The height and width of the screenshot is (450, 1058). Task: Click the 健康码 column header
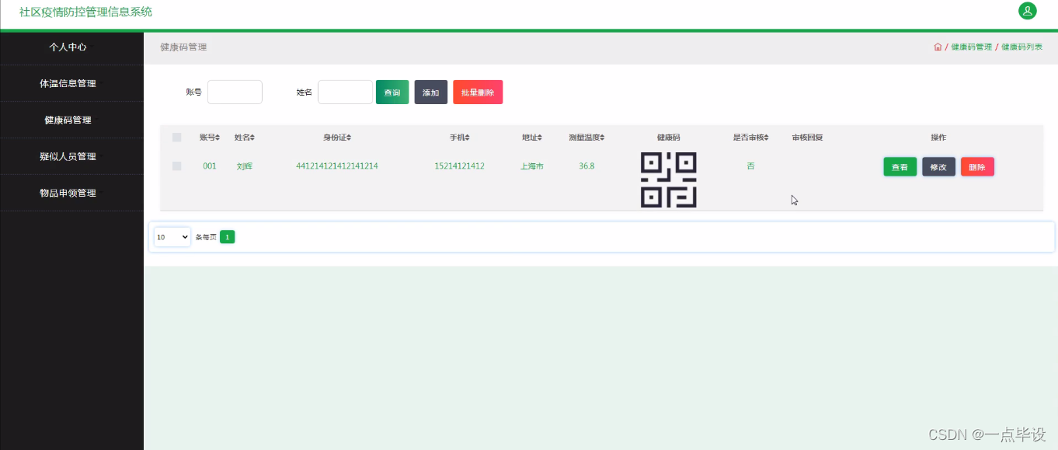668,138
